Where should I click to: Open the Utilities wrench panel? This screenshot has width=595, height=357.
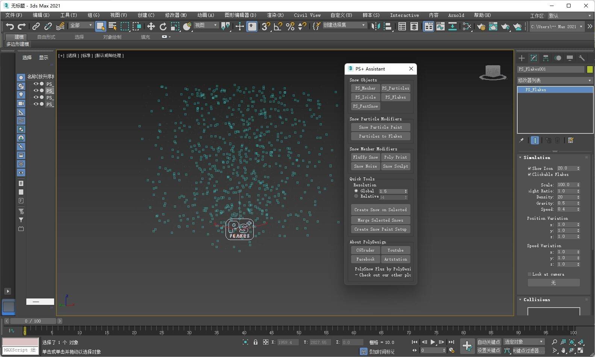point(582,58)
